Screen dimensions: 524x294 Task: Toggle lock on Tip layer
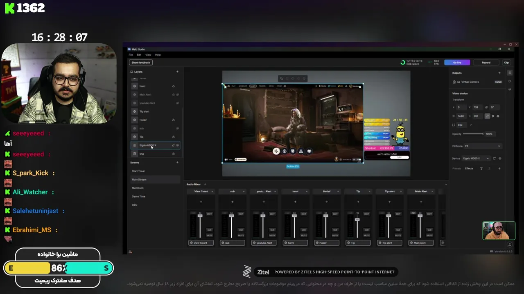[174, 137]
